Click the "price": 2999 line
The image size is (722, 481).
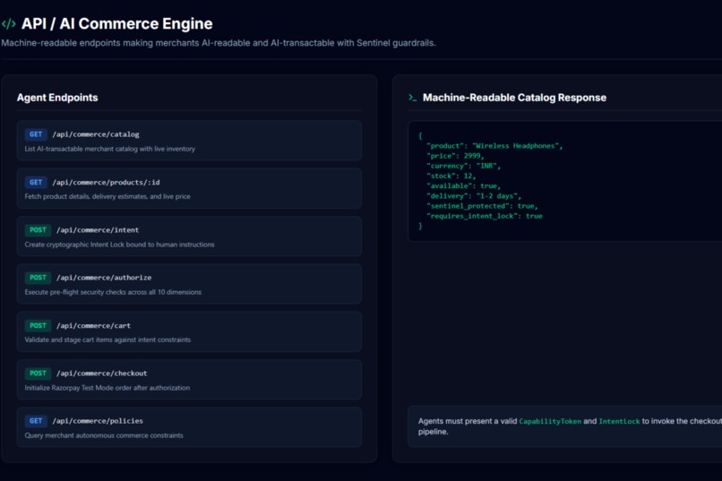click(x=455, y=156)
